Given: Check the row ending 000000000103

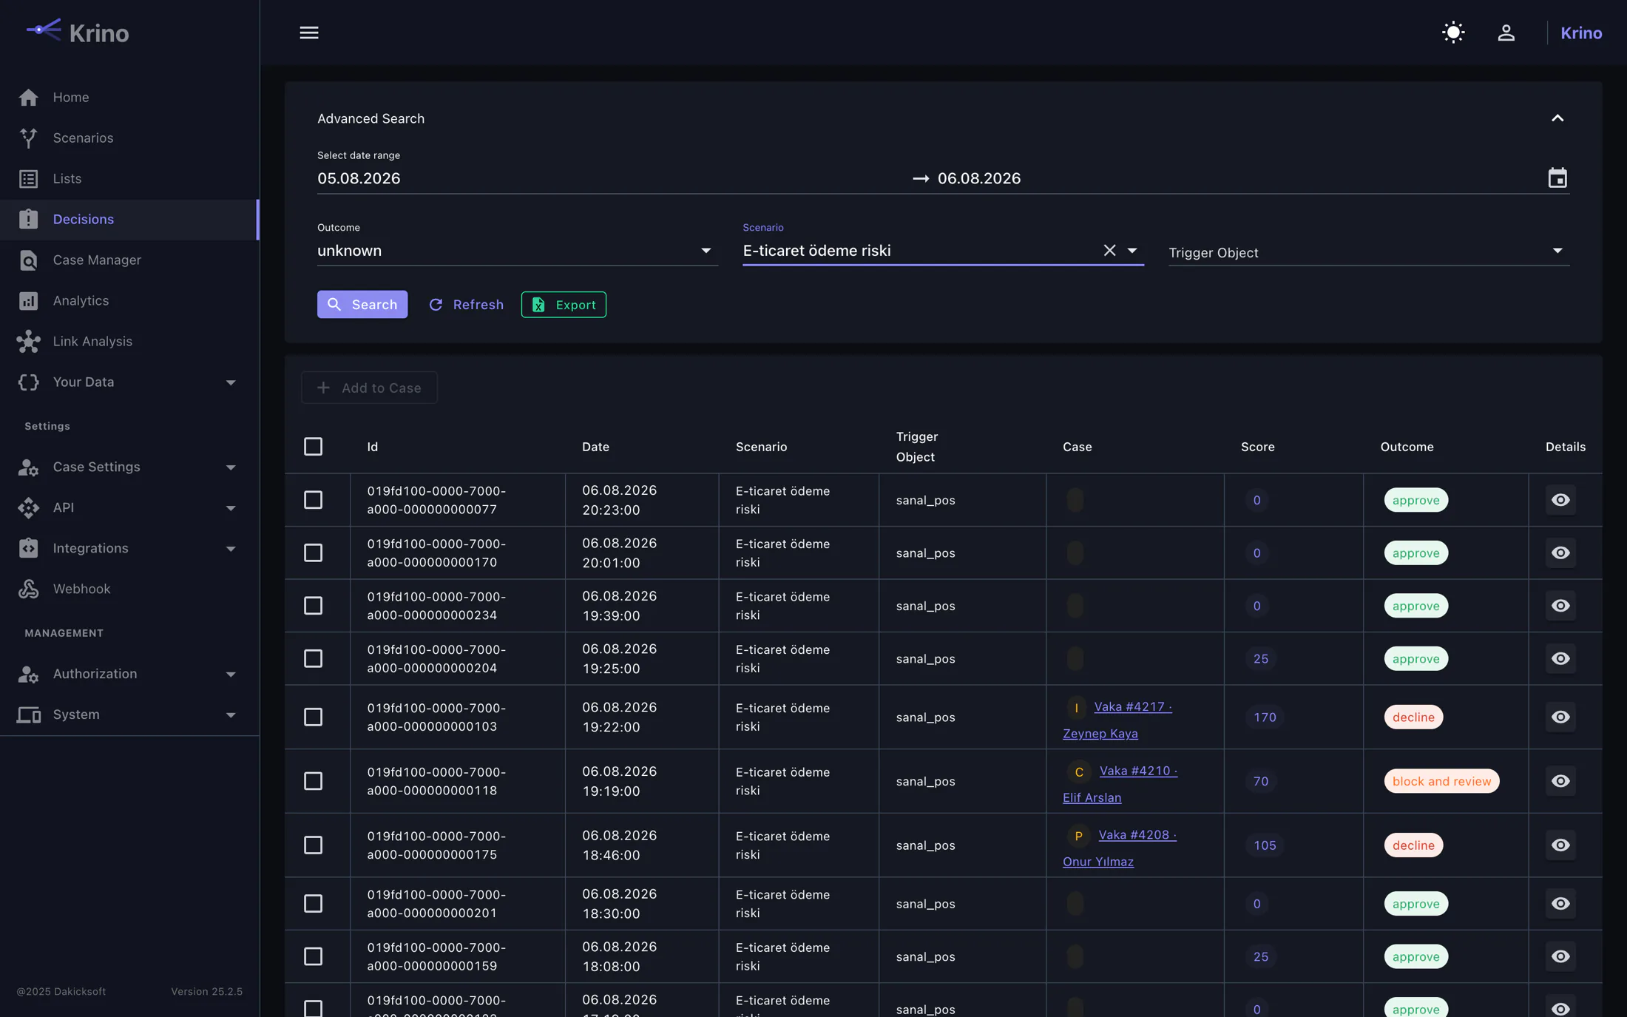Looking at the screenshot, I should (314, 717).
